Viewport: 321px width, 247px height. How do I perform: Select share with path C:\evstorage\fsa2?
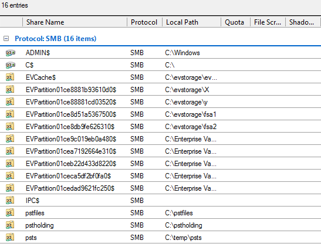pyautogui.click(x=161, y=127)
